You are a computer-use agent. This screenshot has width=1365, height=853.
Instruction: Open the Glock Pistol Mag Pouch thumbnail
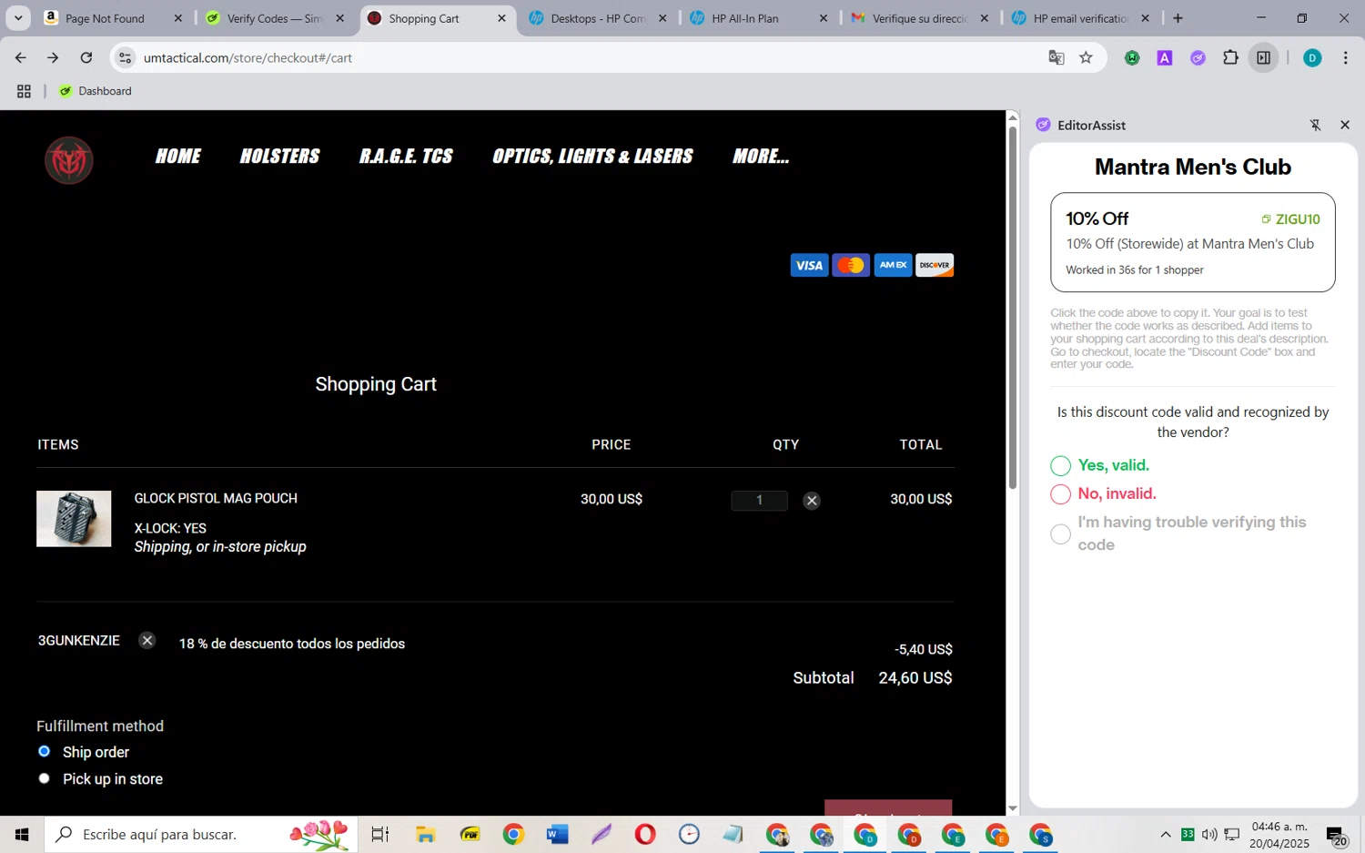[74, 519]
